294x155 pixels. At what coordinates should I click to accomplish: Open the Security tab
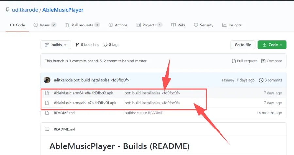[204, 25]
